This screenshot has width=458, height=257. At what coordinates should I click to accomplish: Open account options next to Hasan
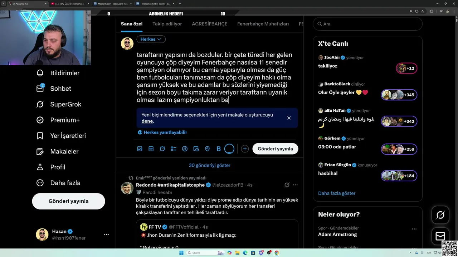click(x=106, y=235)
